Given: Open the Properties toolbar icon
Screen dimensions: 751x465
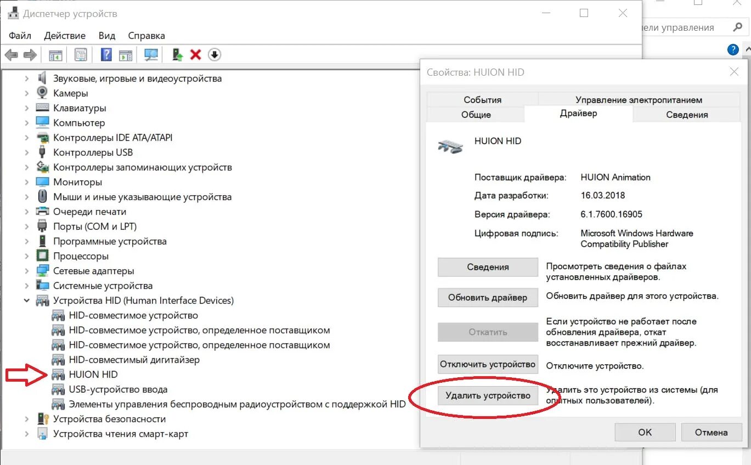Looking at the screenshot, I should click(81, 55).
